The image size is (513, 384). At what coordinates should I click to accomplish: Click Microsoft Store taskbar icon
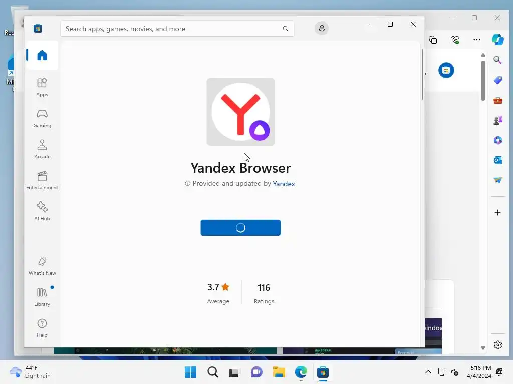(x=323, y=372)
